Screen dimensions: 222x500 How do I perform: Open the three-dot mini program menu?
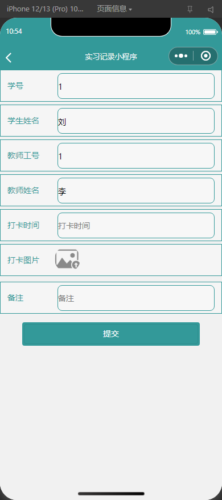point(181,56)
